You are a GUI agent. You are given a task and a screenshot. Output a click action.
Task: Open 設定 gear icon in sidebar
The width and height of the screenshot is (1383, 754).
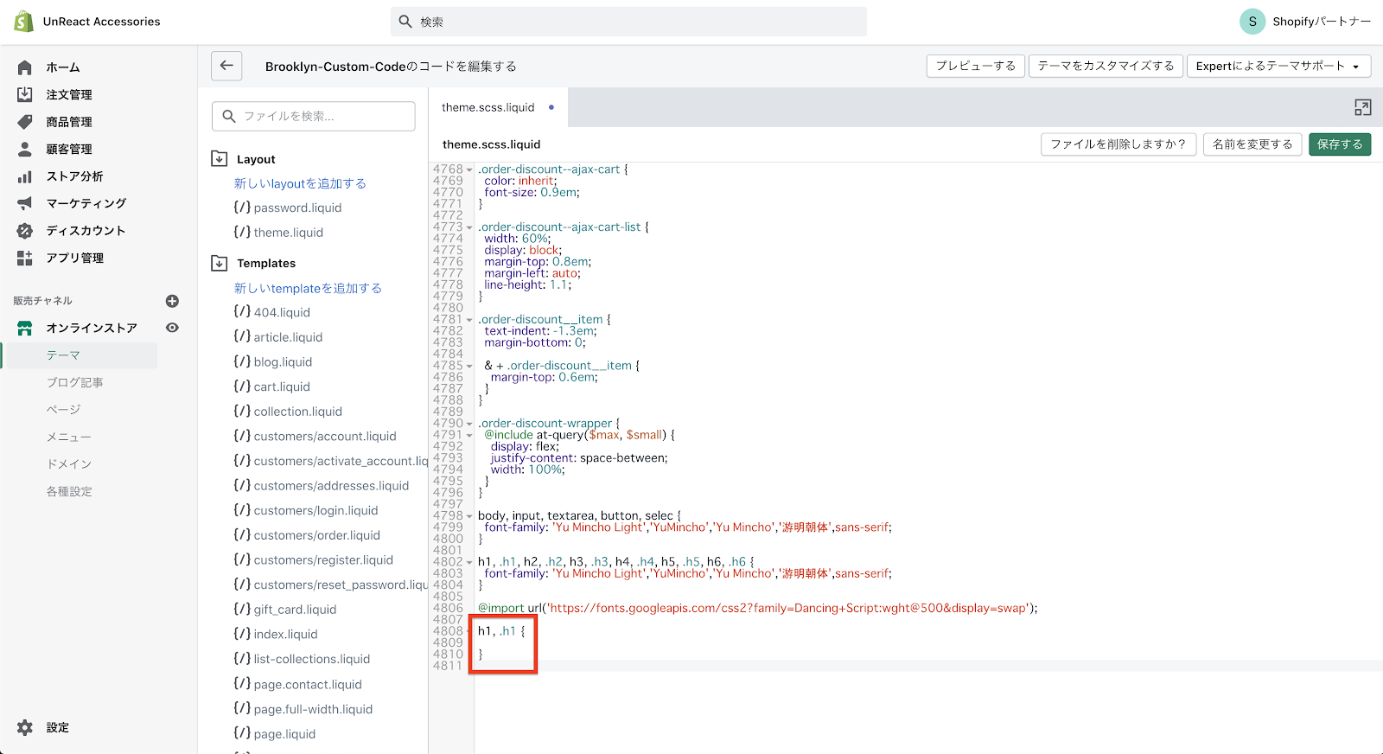(x=25, y=727)
